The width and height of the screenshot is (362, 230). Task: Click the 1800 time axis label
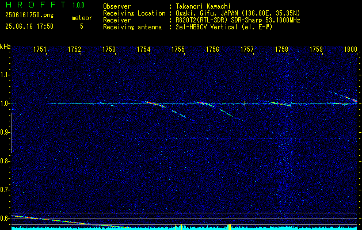point(350,49)
